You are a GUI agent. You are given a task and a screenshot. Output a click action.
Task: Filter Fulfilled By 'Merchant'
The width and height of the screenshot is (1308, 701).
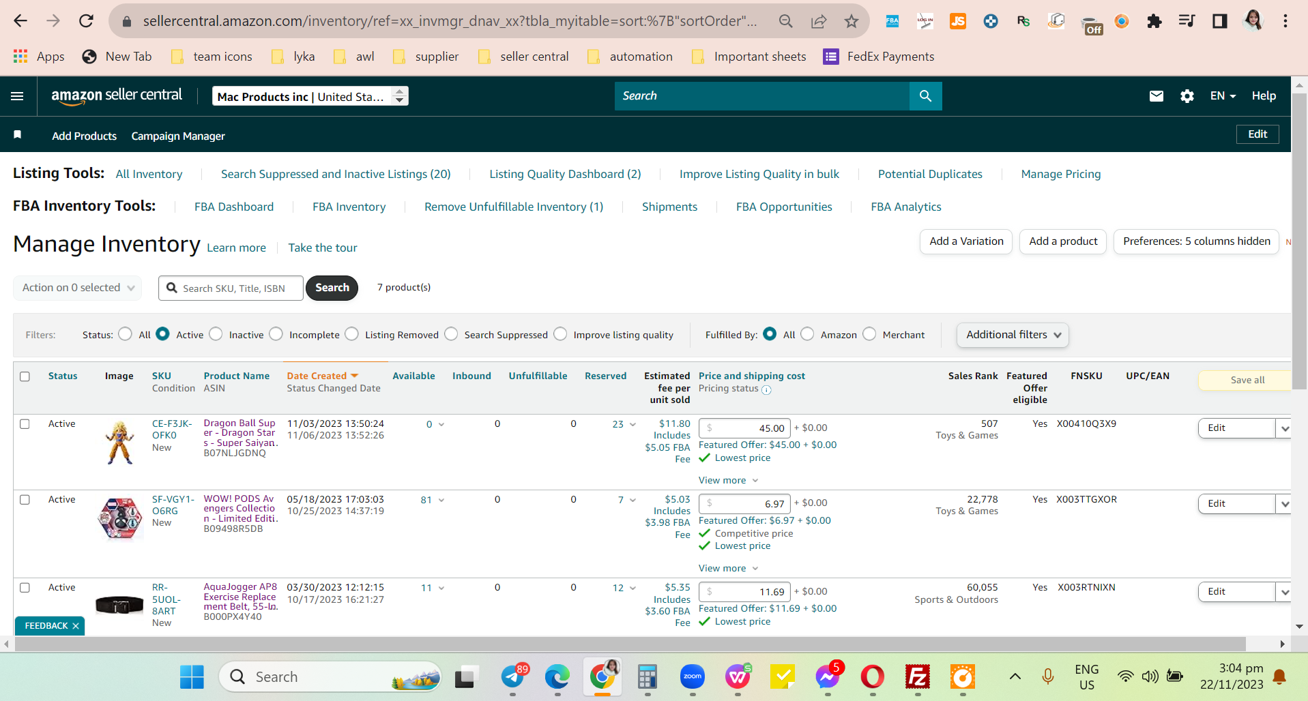click(x=869, y=334)
